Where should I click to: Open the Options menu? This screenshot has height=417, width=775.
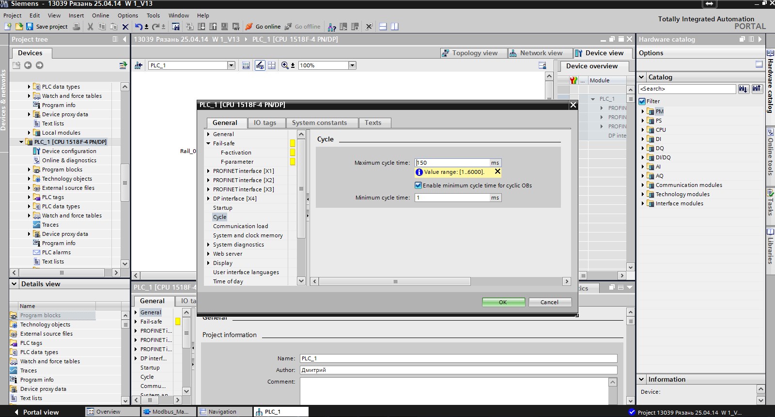(128, 15)
